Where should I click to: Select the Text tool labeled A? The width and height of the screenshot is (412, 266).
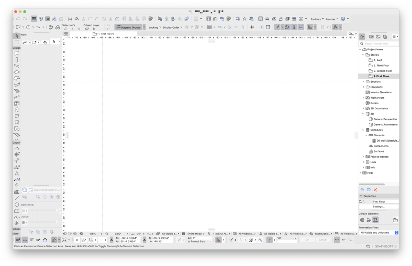pyautogui.click(x=17, y=174)
